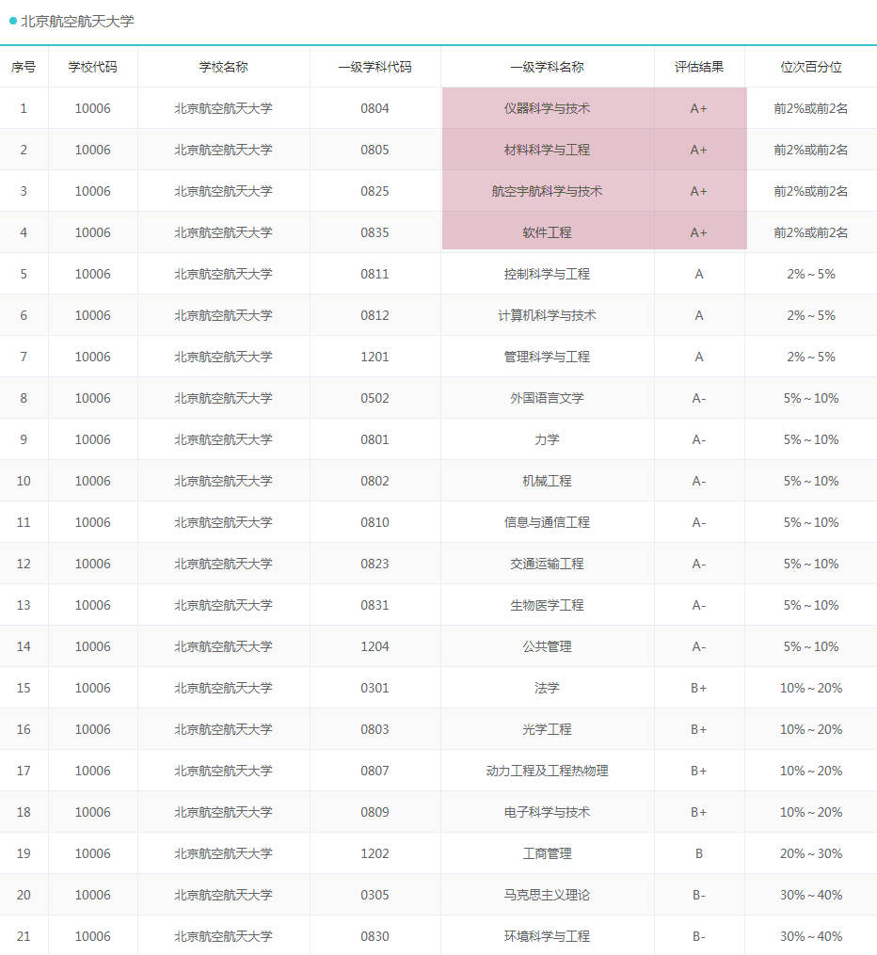
Task: Click the 位次百分位 column header
Action: point(811,67)
